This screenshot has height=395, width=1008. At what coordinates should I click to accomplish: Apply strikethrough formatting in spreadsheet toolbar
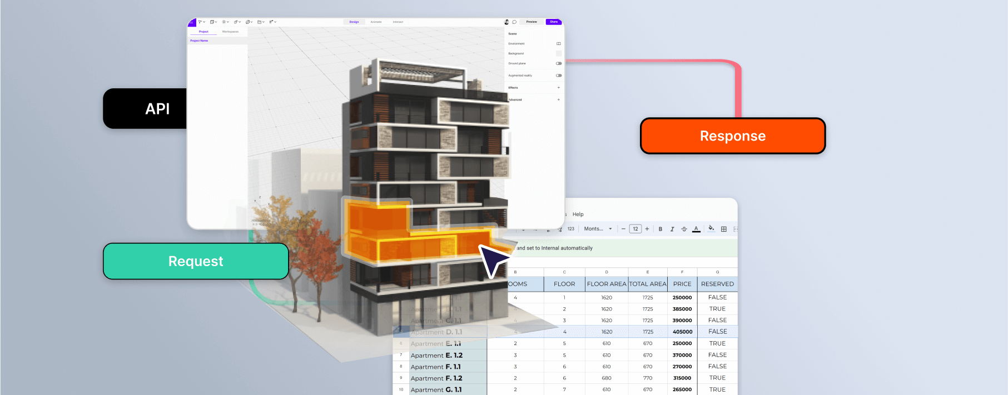point(684,229)
